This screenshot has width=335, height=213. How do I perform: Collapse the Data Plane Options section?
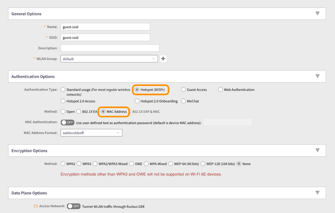[317, 193]
